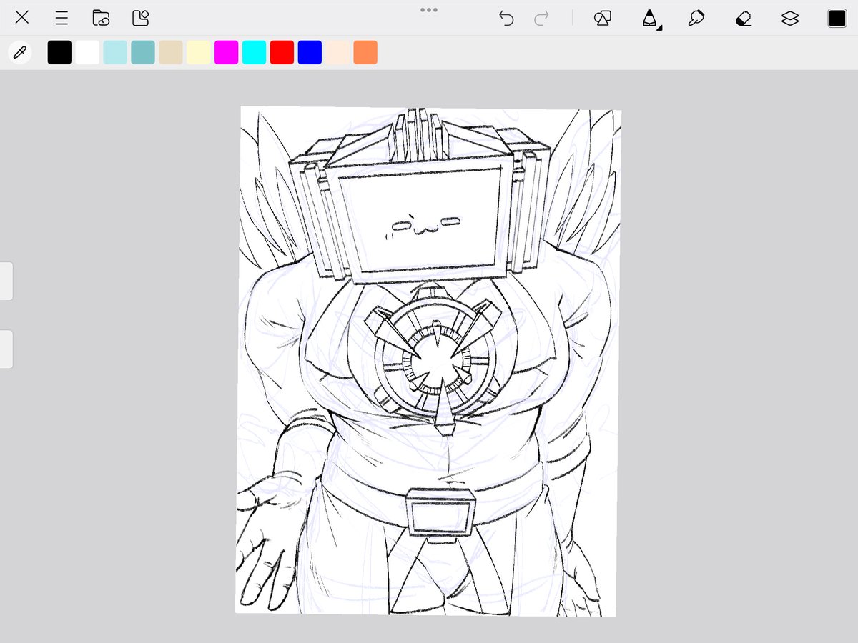Viewport: 858px width, 643px height.
Task: Open the cloud folder gallery icon
Action: (x=101, y=18)
